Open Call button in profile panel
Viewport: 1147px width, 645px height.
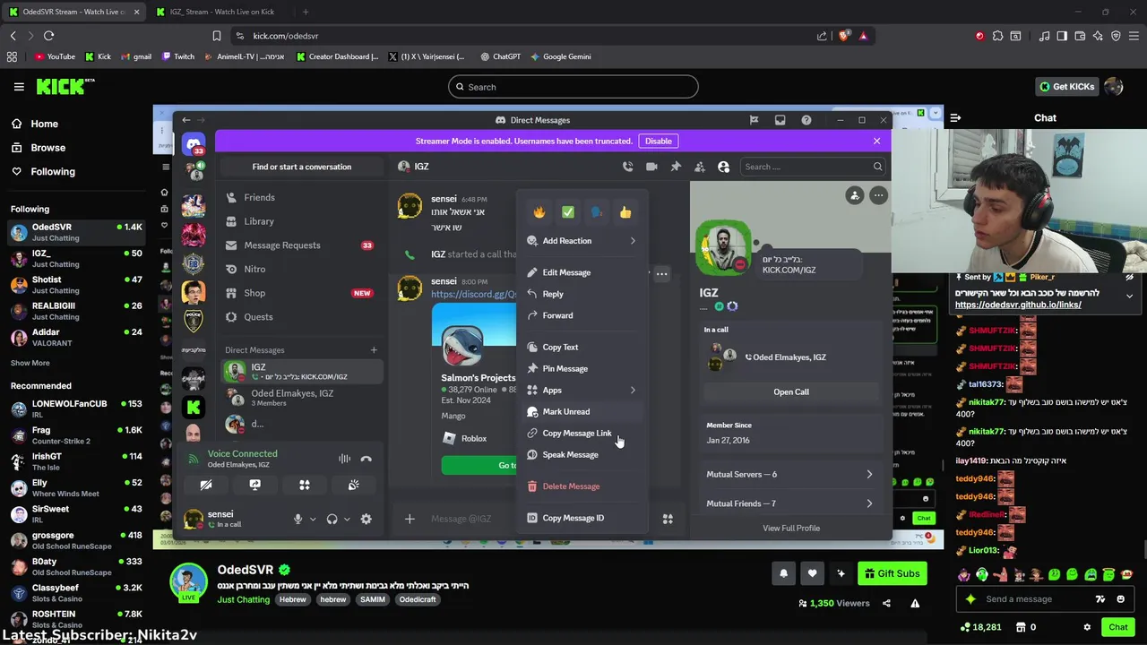(790, 391)
